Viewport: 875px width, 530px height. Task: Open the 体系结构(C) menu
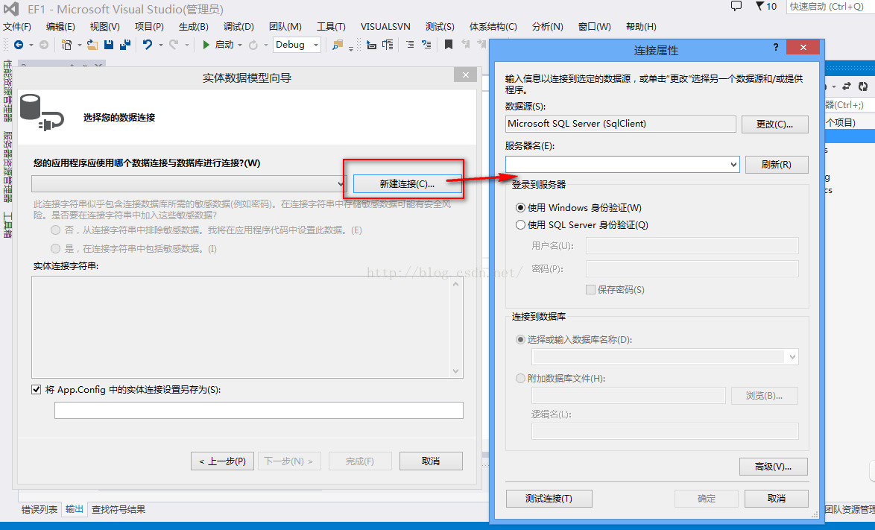493,27
